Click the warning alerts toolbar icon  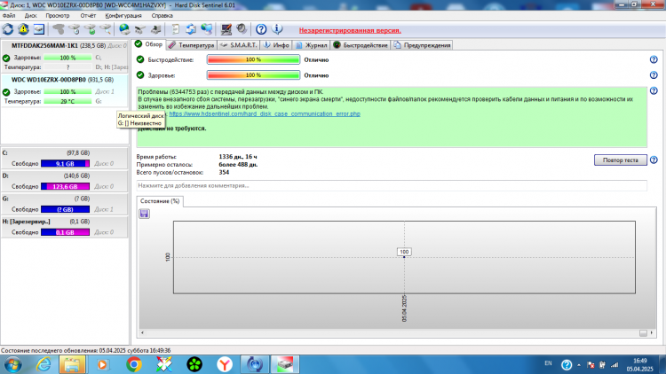[x=23, y=29]
